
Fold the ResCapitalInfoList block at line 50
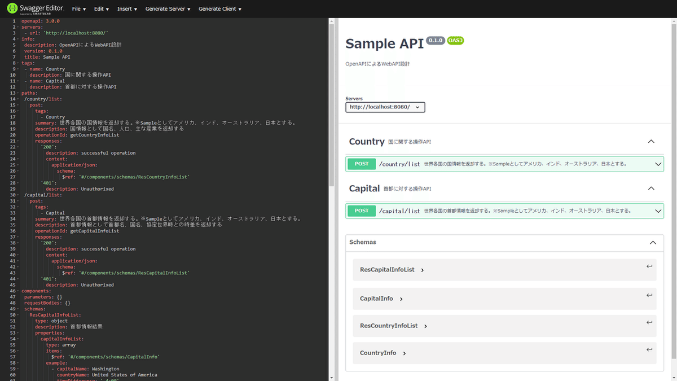coord(19,315)
